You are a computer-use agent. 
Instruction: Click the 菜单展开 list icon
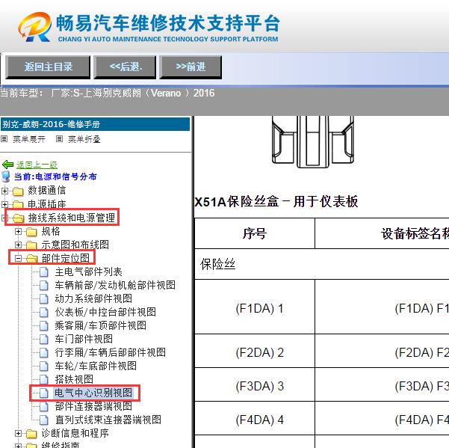click(x=4, y=139)
